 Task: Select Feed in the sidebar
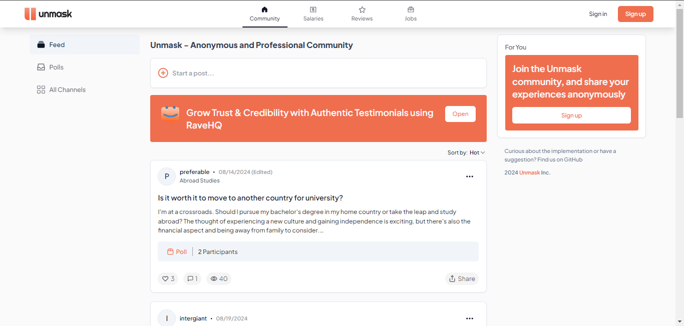(x=85, y=44)
